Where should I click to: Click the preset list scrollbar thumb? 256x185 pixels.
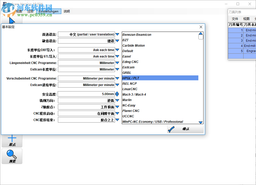click(x=201, y=37)
